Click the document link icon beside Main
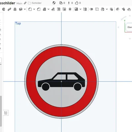Screen dimensions: 132x132 (25, 3)
